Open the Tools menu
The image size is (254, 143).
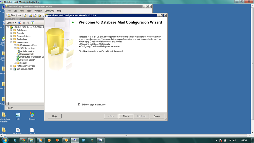(x=29, y=11)
